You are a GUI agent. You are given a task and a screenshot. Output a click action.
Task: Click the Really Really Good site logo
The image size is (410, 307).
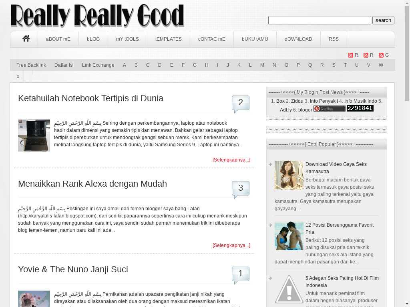click(x=97, y=16)
